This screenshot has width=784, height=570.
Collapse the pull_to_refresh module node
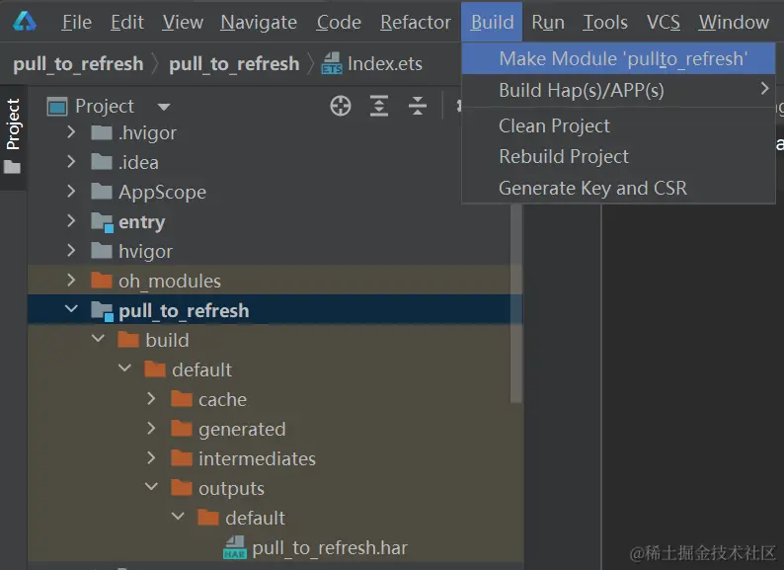(71, 309)
